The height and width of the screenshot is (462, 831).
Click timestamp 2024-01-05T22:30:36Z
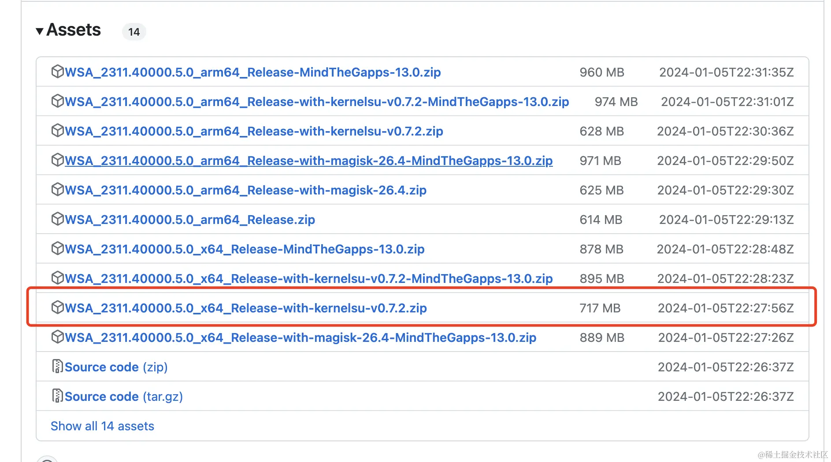click(x=725, y=131)
